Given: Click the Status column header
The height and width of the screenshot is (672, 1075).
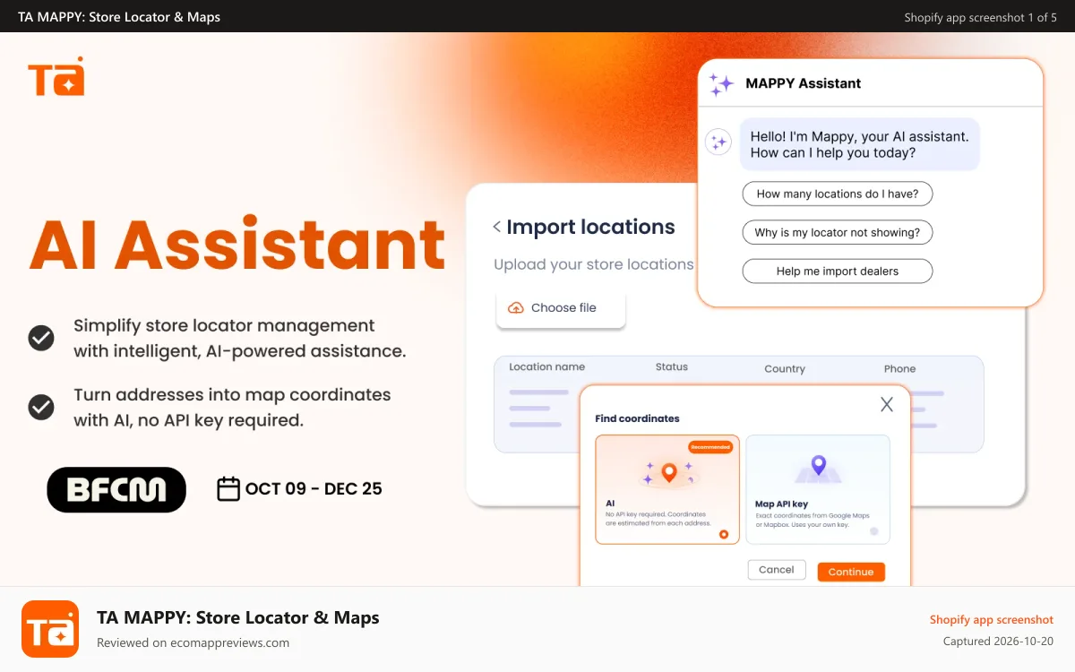Looking at the screenshot, I should tap(671, 367).
